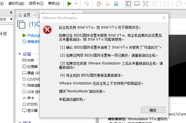Enter full screen mode icon
This screenshot has width=186, height=123.
[146, 4]
